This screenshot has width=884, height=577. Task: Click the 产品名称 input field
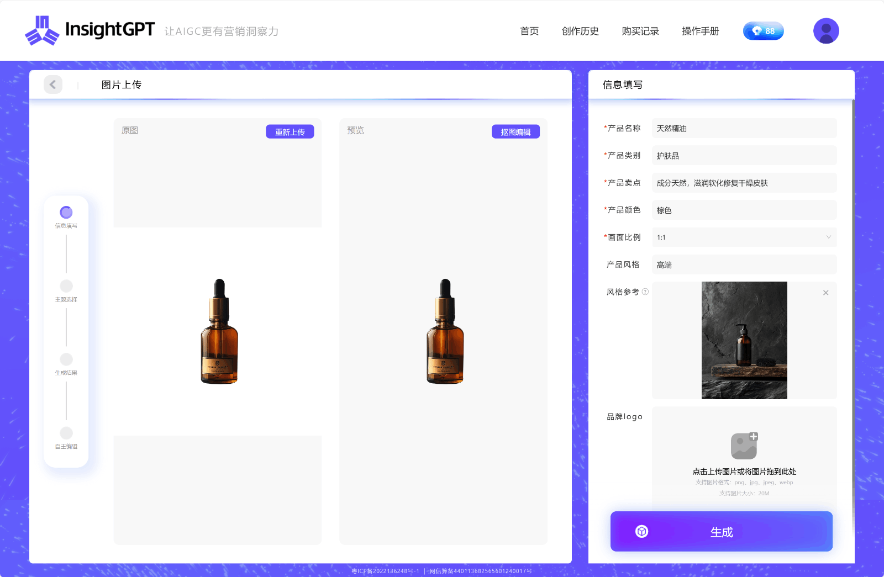[x=744, y=128]
